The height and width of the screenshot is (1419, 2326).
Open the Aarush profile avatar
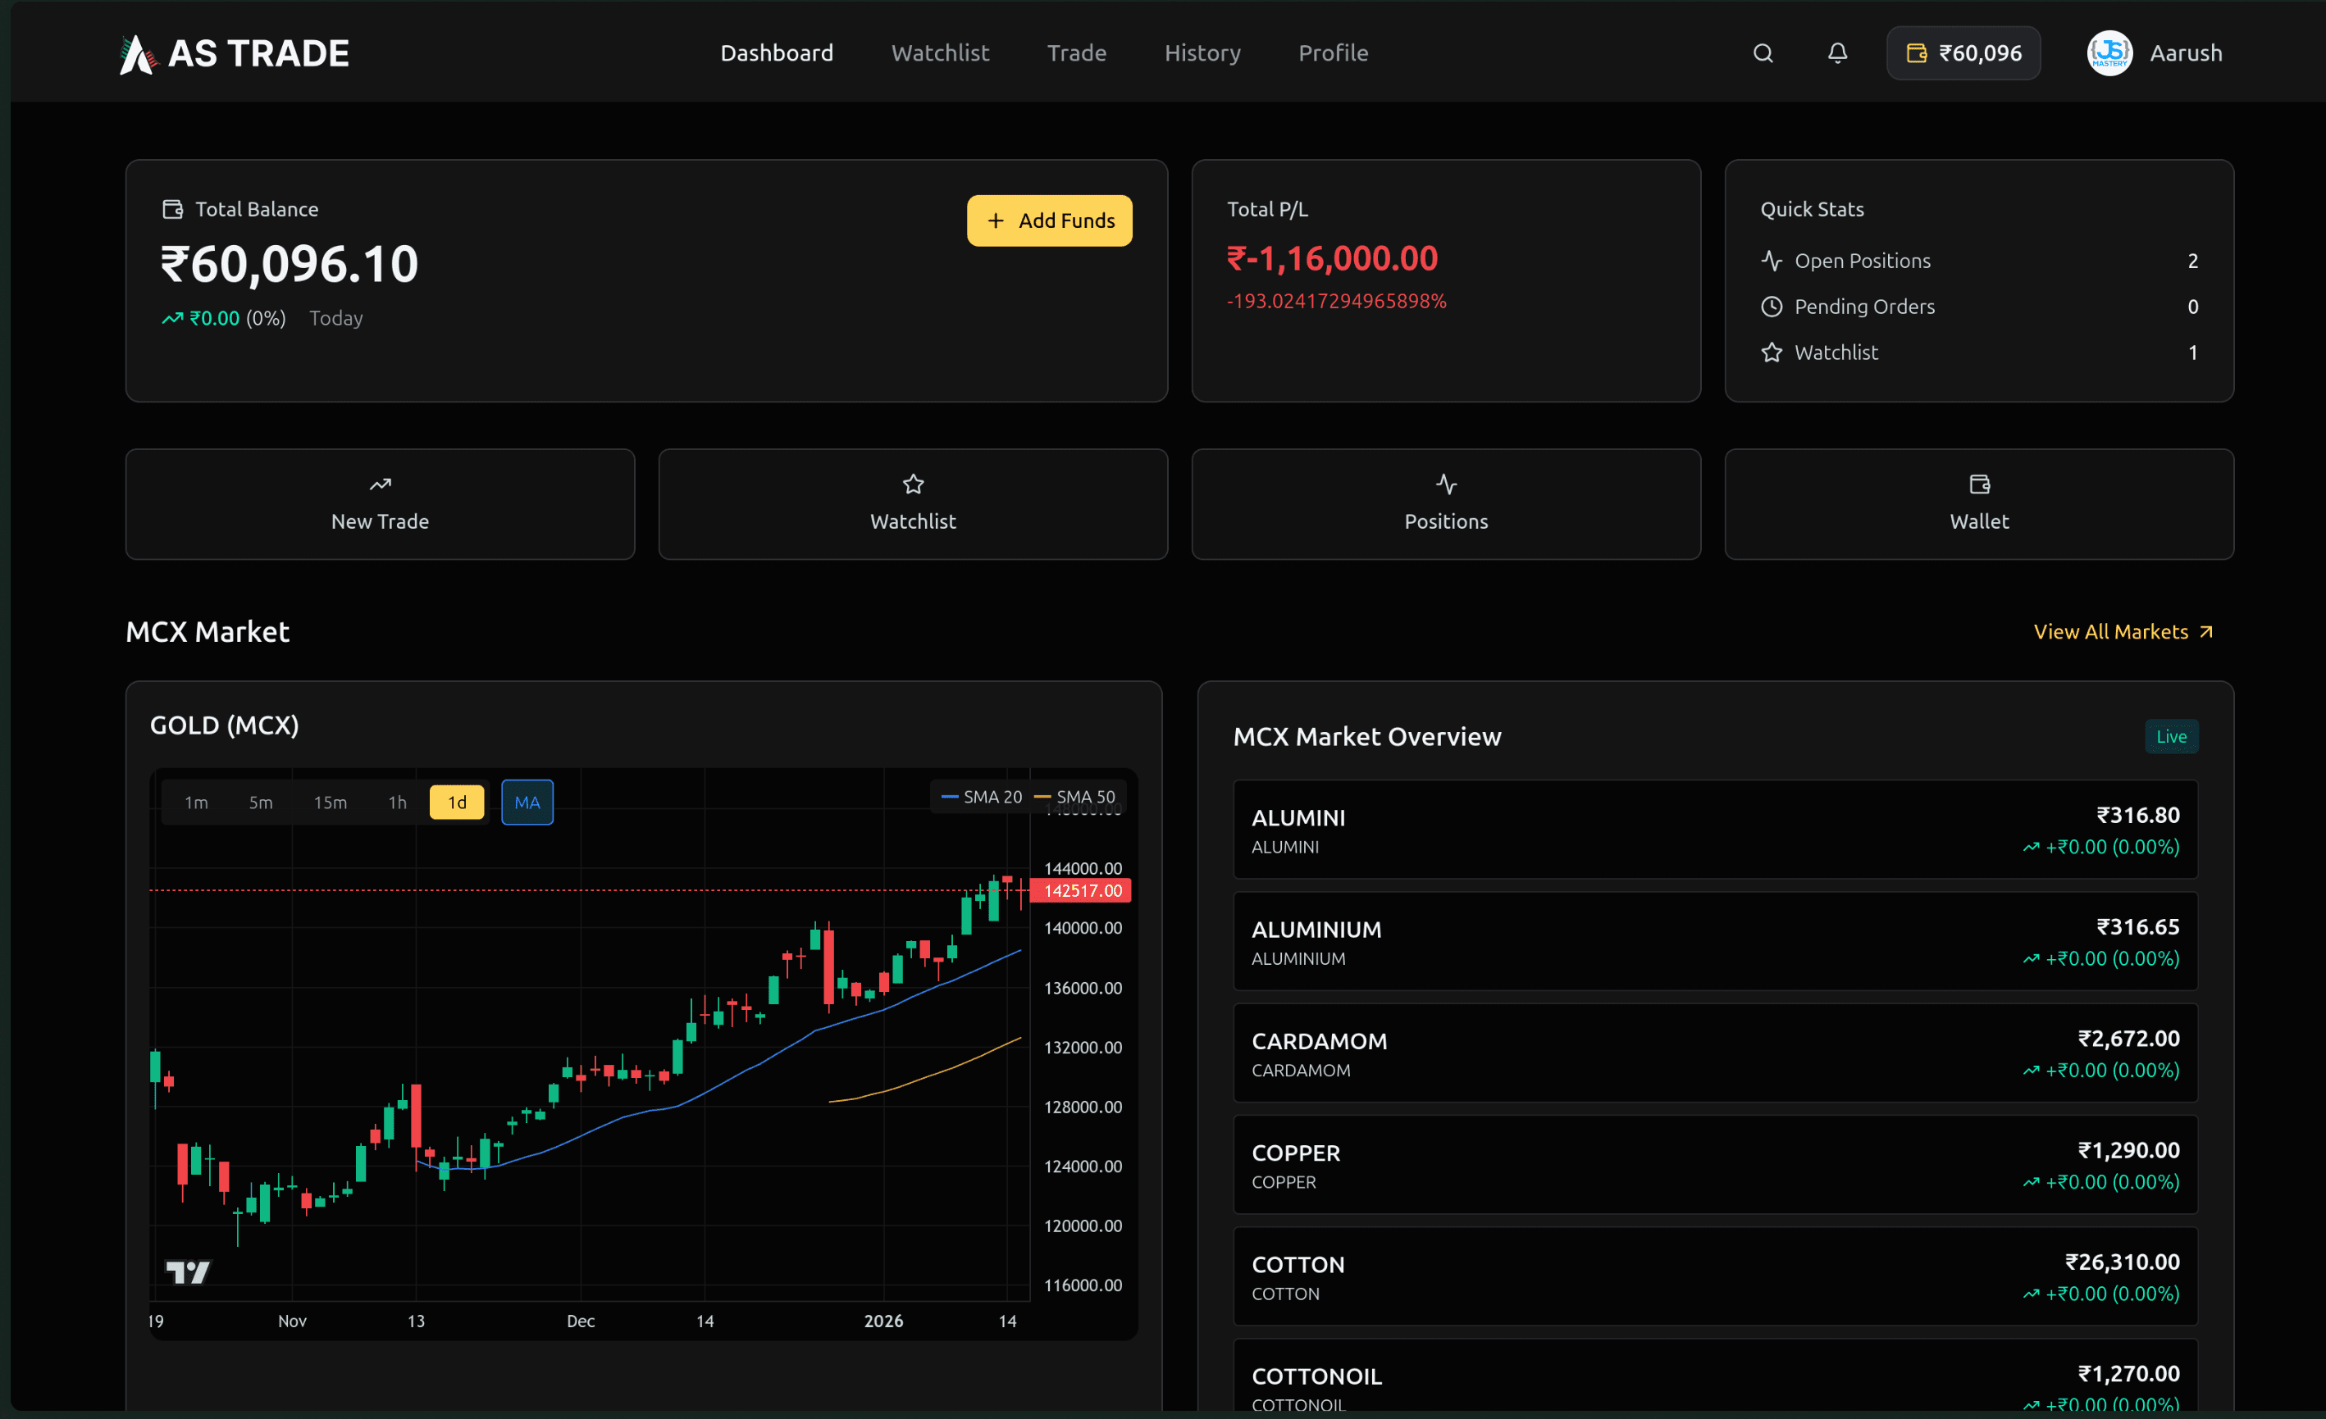tap(2109, 52)
